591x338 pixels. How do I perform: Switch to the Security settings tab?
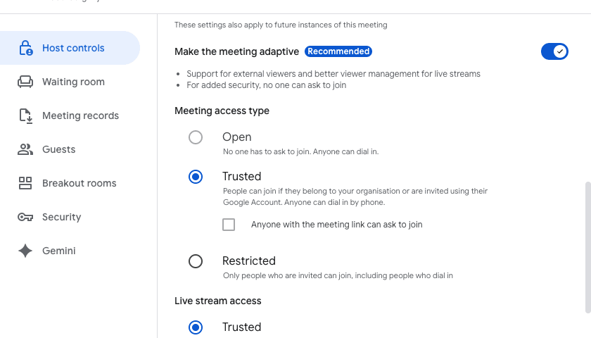click(x=61, y=217)
